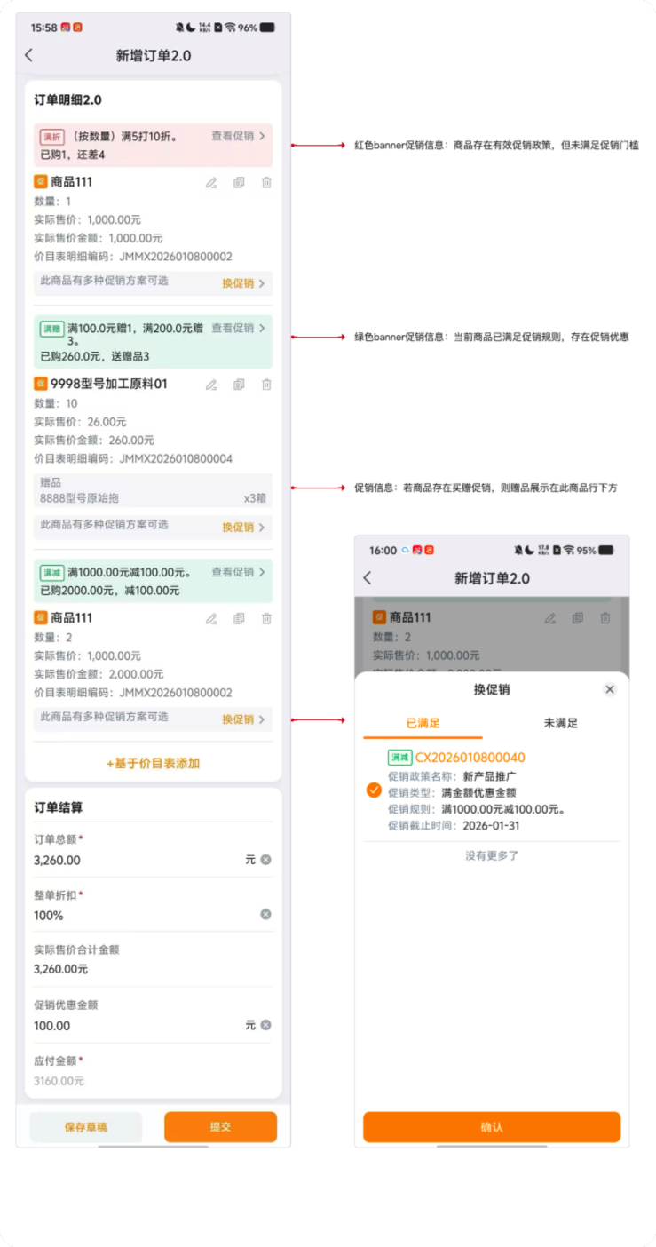656x1247 pixels.
Task: Tap the 订单结算 section heading
Action: coord(59,807)
